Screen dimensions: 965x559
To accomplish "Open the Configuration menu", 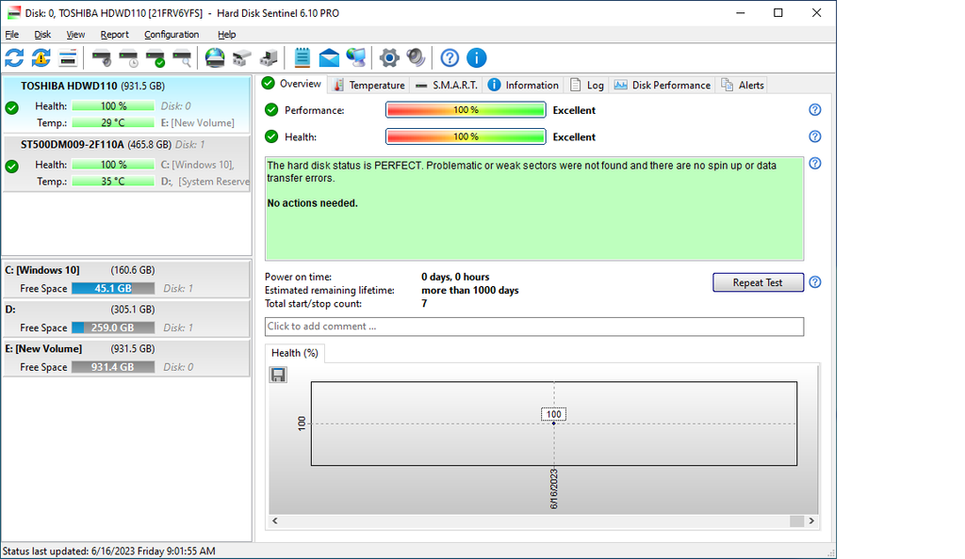I will tap(172, 35).
